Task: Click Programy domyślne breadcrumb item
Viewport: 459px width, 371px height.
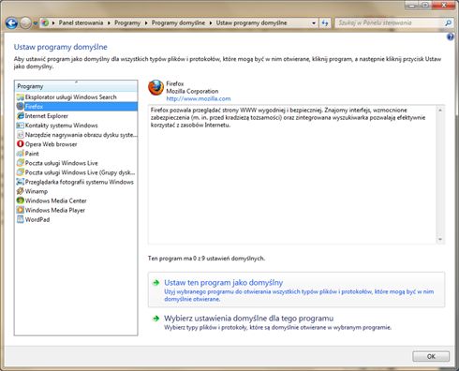Action: click(178, 22)
